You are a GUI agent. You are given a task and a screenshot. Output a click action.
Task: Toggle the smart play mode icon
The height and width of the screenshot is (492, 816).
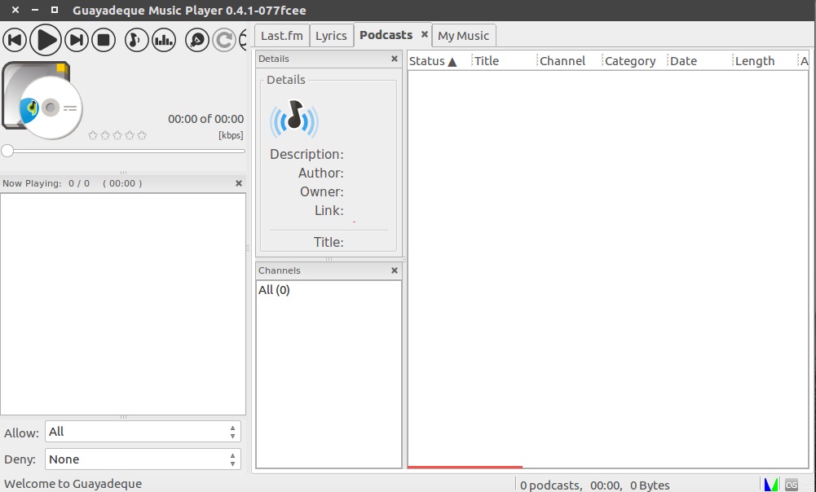pyautogui.click(x=197, y=39)
